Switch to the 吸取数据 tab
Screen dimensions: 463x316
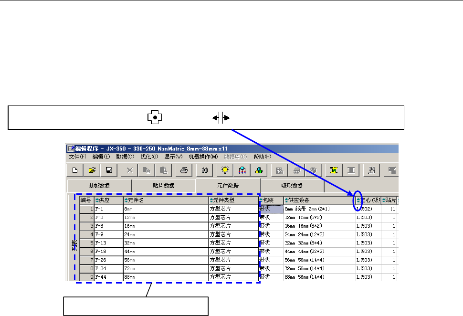pos(292,186)
